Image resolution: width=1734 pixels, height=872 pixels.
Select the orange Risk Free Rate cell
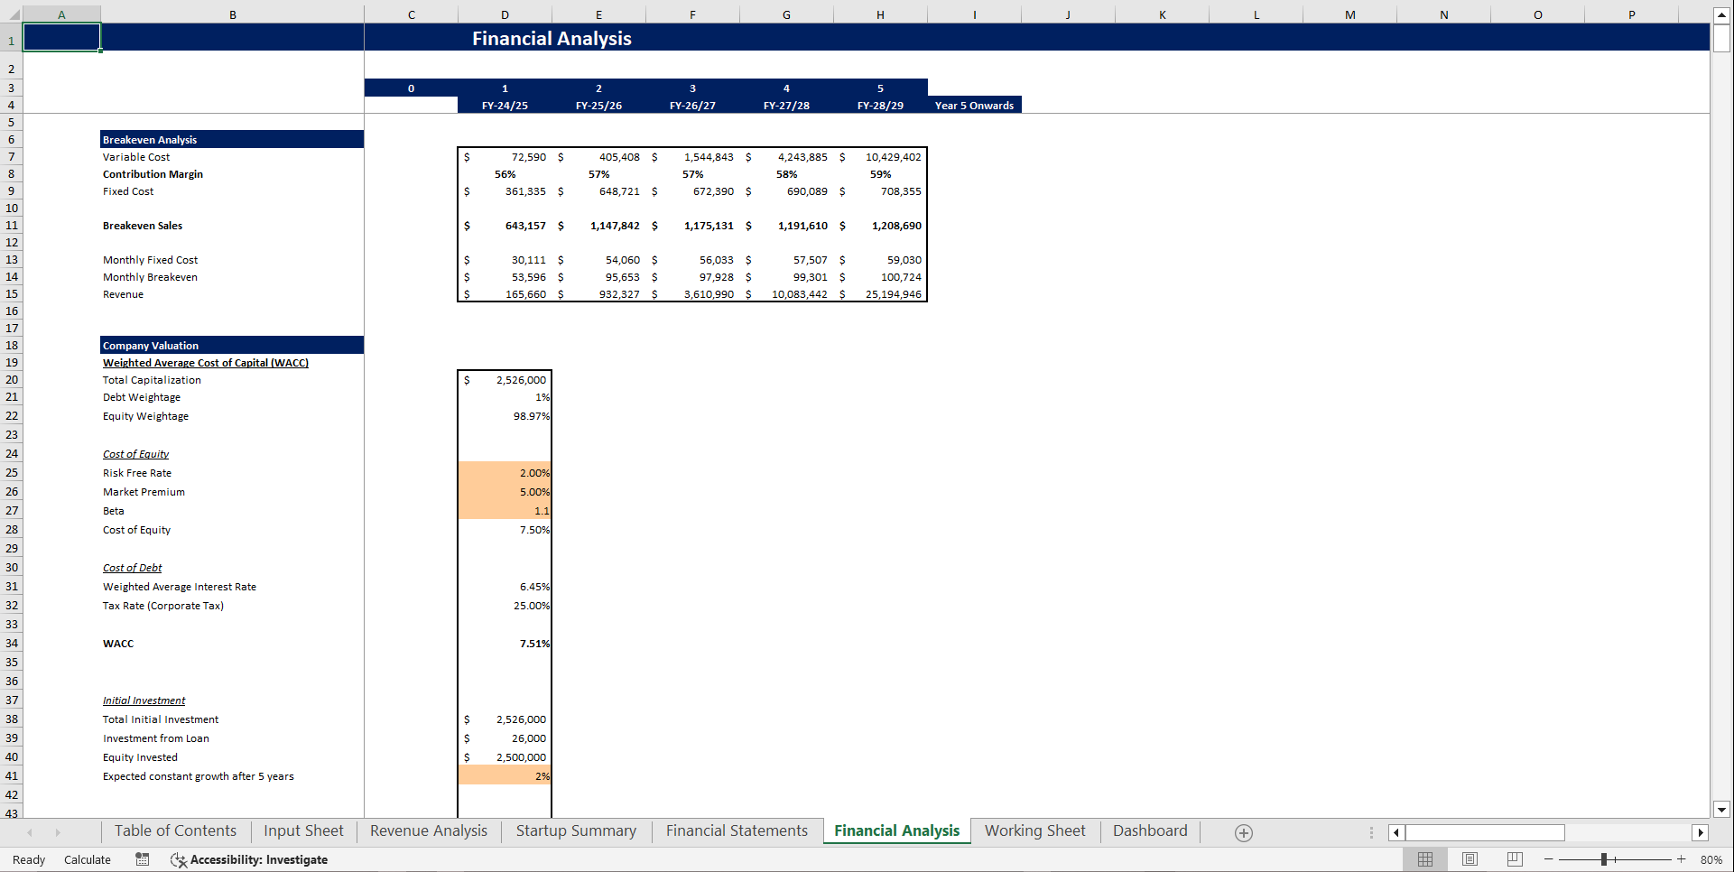[505, 472]
